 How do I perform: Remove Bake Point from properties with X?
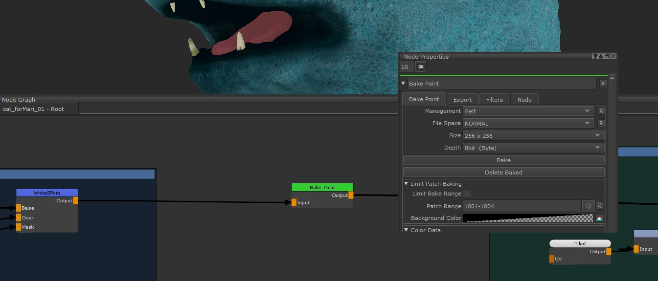pyautogui.click(x=603, y=84)
